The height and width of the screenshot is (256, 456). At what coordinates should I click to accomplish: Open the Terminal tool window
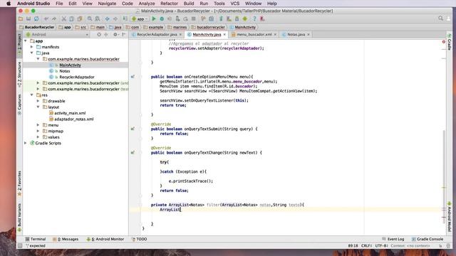[x=36, y=239]
